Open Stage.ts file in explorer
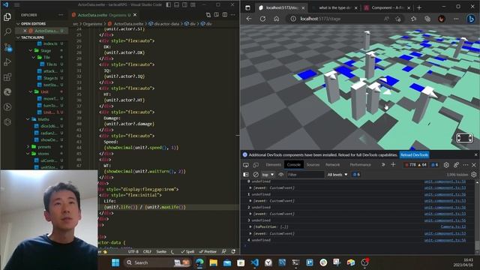The height and width of the screenshot is (270, 480). (50, 78)
